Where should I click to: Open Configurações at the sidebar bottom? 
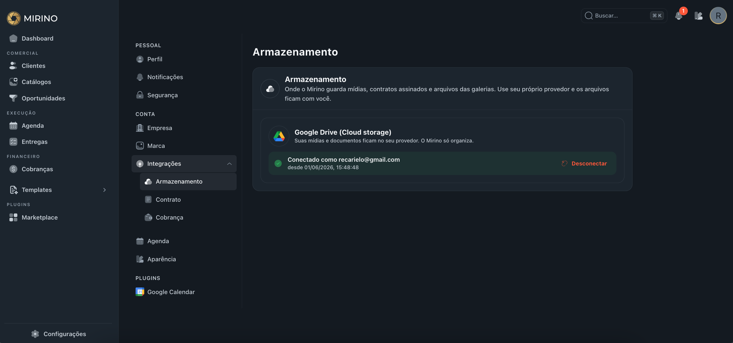click(x=59, y=334)
